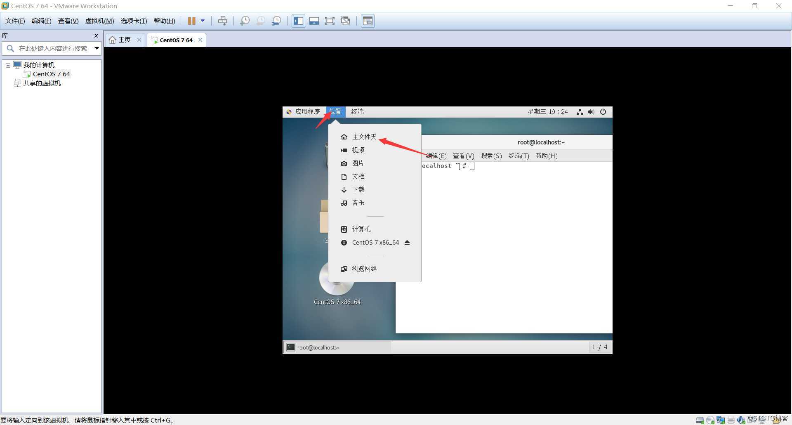Screen dimensions: 792x425
Task: Switch to Unity mode
Action: 346,21
